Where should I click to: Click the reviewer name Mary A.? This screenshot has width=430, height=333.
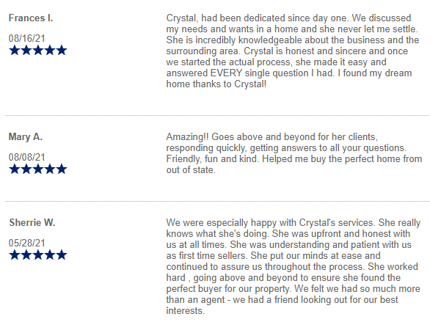(x=26, y=136)
